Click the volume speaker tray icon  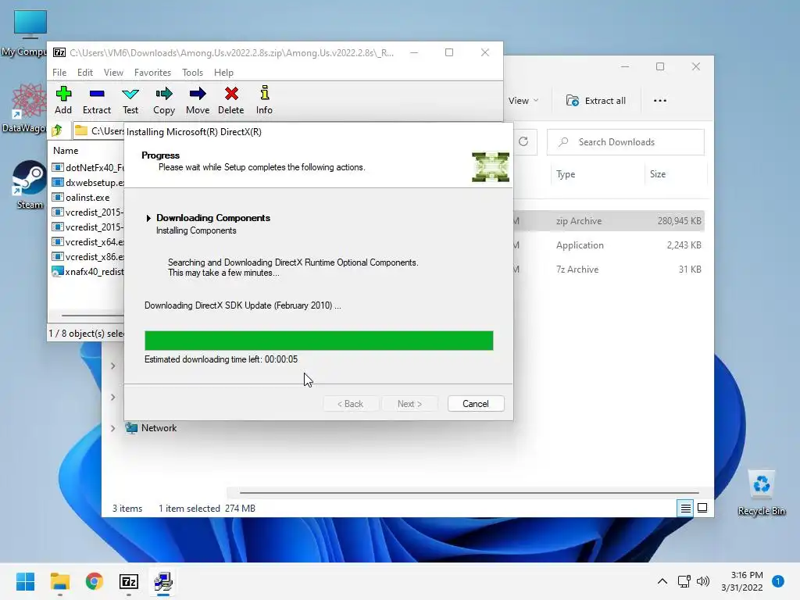pos(703,581)
